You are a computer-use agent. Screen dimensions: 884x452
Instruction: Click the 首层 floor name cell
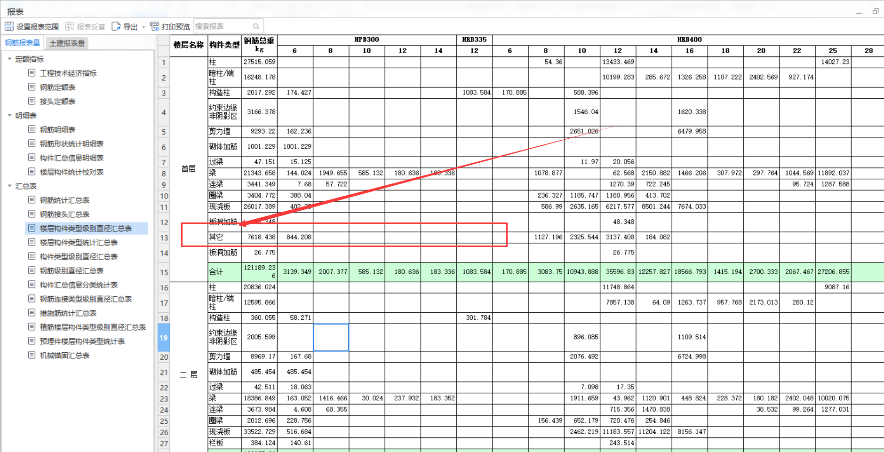pyautogui.click(x=189, y=169)
